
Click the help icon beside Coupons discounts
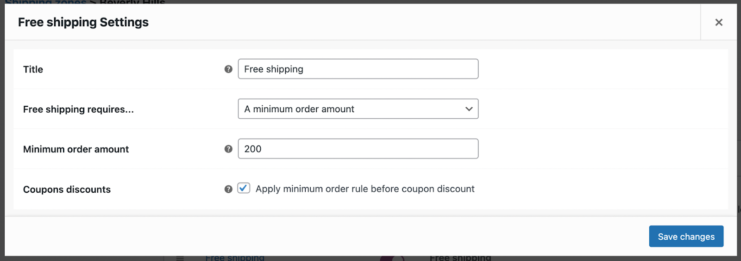pyautogui.click(x=228, y=189)
